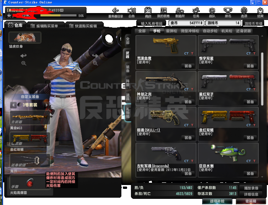Select the 噬魂 (SKULL-1) revolver image
The height and width of the screenshot is (205, 268).
click(x=165, y=117)
